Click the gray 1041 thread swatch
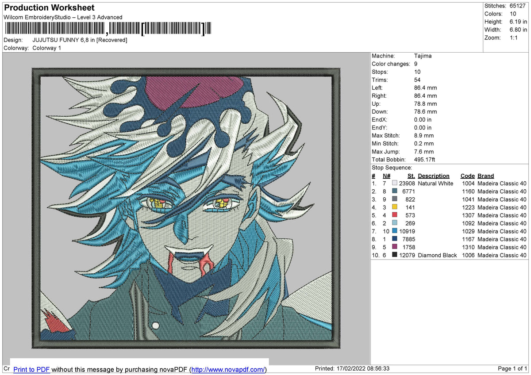 pos(395,199)
